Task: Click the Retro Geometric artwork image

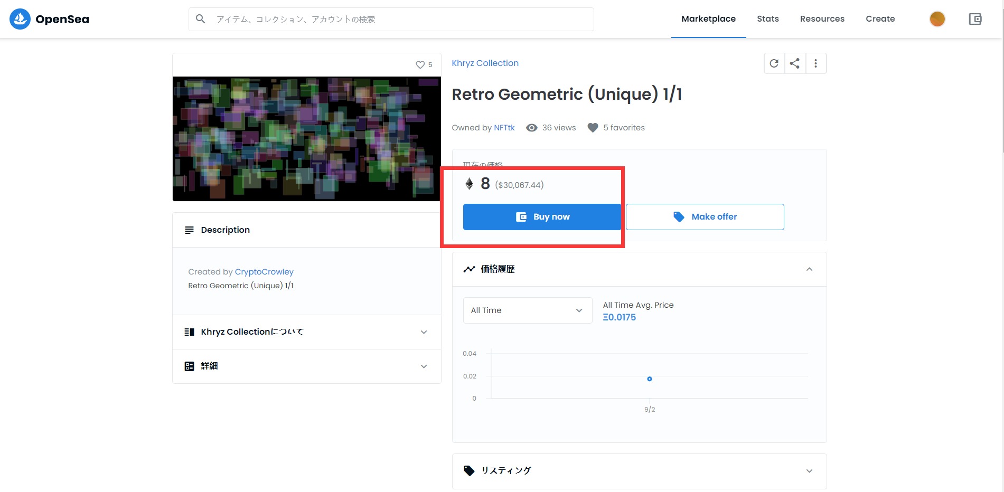Action: coord(306,139)
